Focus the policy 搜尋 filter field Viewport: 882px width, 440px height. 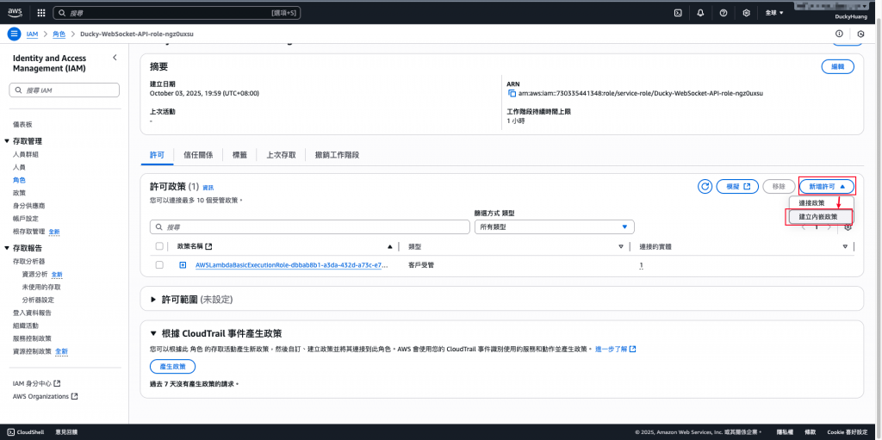[309, 226]
